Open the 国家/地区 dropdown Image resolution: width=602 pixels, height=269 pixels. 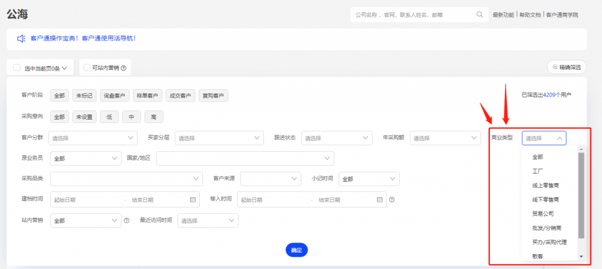tap(245, 159)
